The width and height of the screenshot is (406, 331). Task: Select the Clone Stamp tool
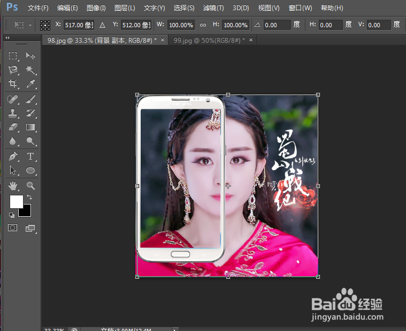pyautogui.click(x=13, y=113)
